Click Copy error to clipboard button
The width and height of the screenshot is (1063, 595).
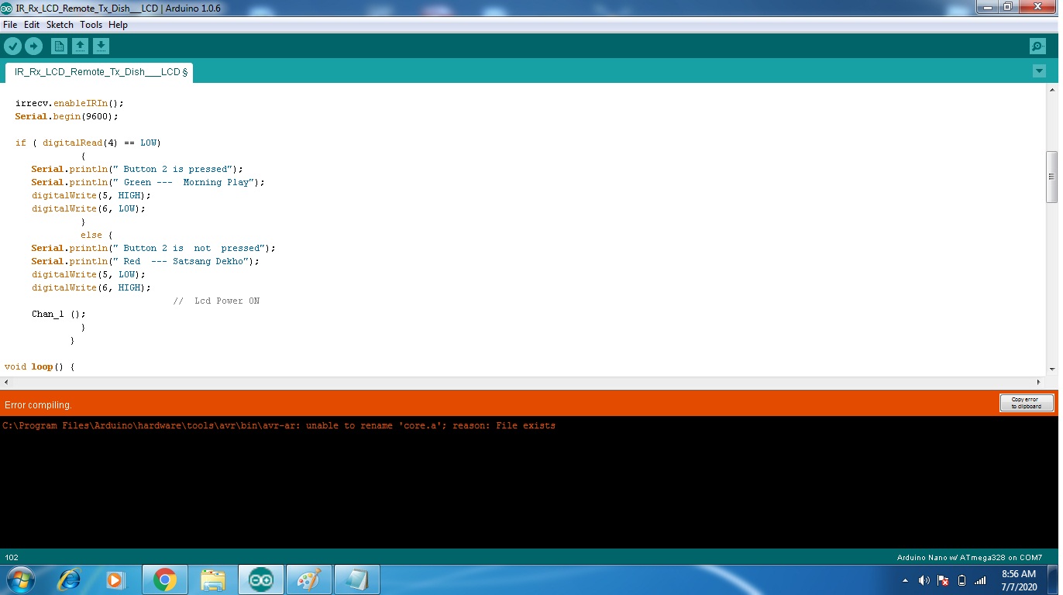point(1027,403)
